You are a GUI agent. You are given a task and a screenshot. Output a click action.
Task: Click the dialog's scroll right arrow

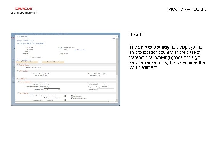tap(116, 101)
